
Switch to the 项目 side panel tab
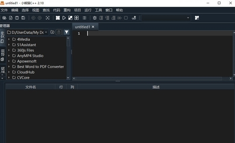pos(2,55)
